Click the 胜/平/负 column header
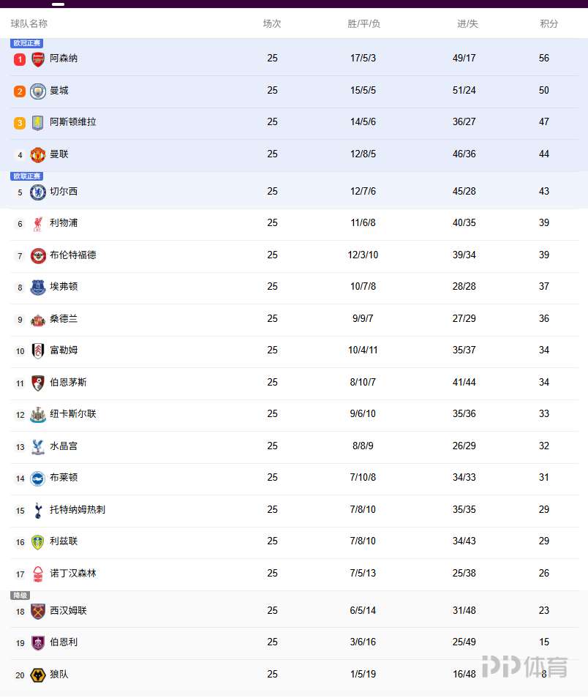The width and height of the screenshot is (588, 698). point(363,23)
